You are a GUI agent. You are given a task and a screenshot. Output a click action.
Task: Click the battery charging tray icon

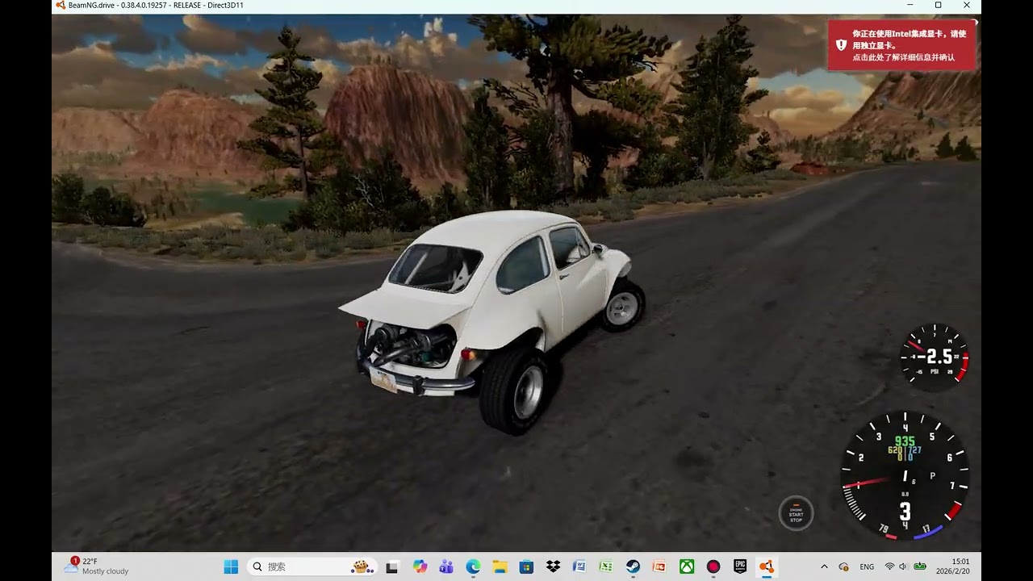919,566
